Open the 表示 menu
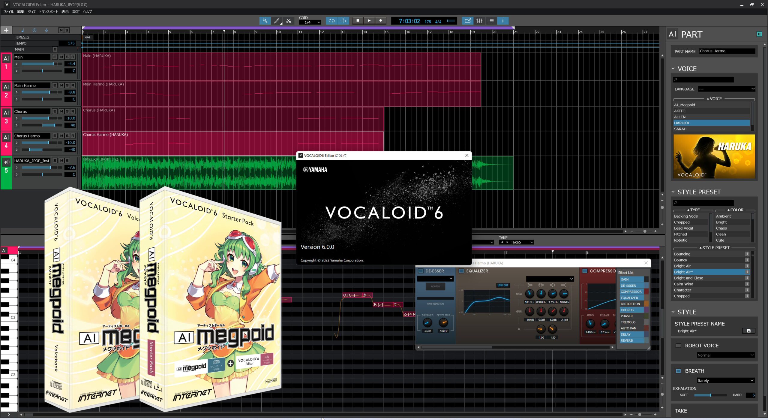This screenshot has width=768, height=420. [x=65, y=12]
